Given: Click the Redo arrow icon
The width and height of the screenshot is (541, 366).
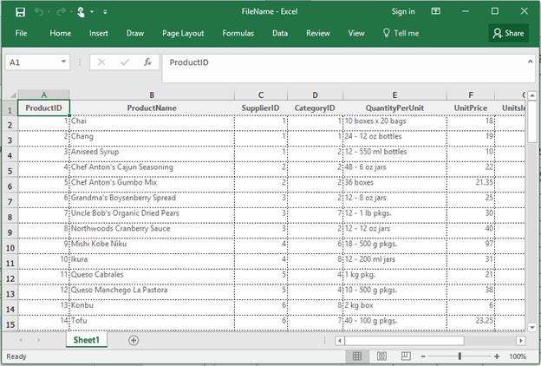Looking at the screenshot, I should click(x=61, y=12).
